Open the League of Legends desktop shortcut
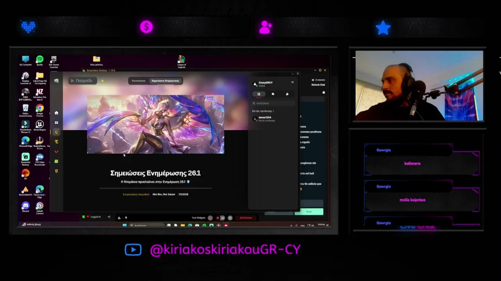This screenshot has width=501, height=281. 182,62
